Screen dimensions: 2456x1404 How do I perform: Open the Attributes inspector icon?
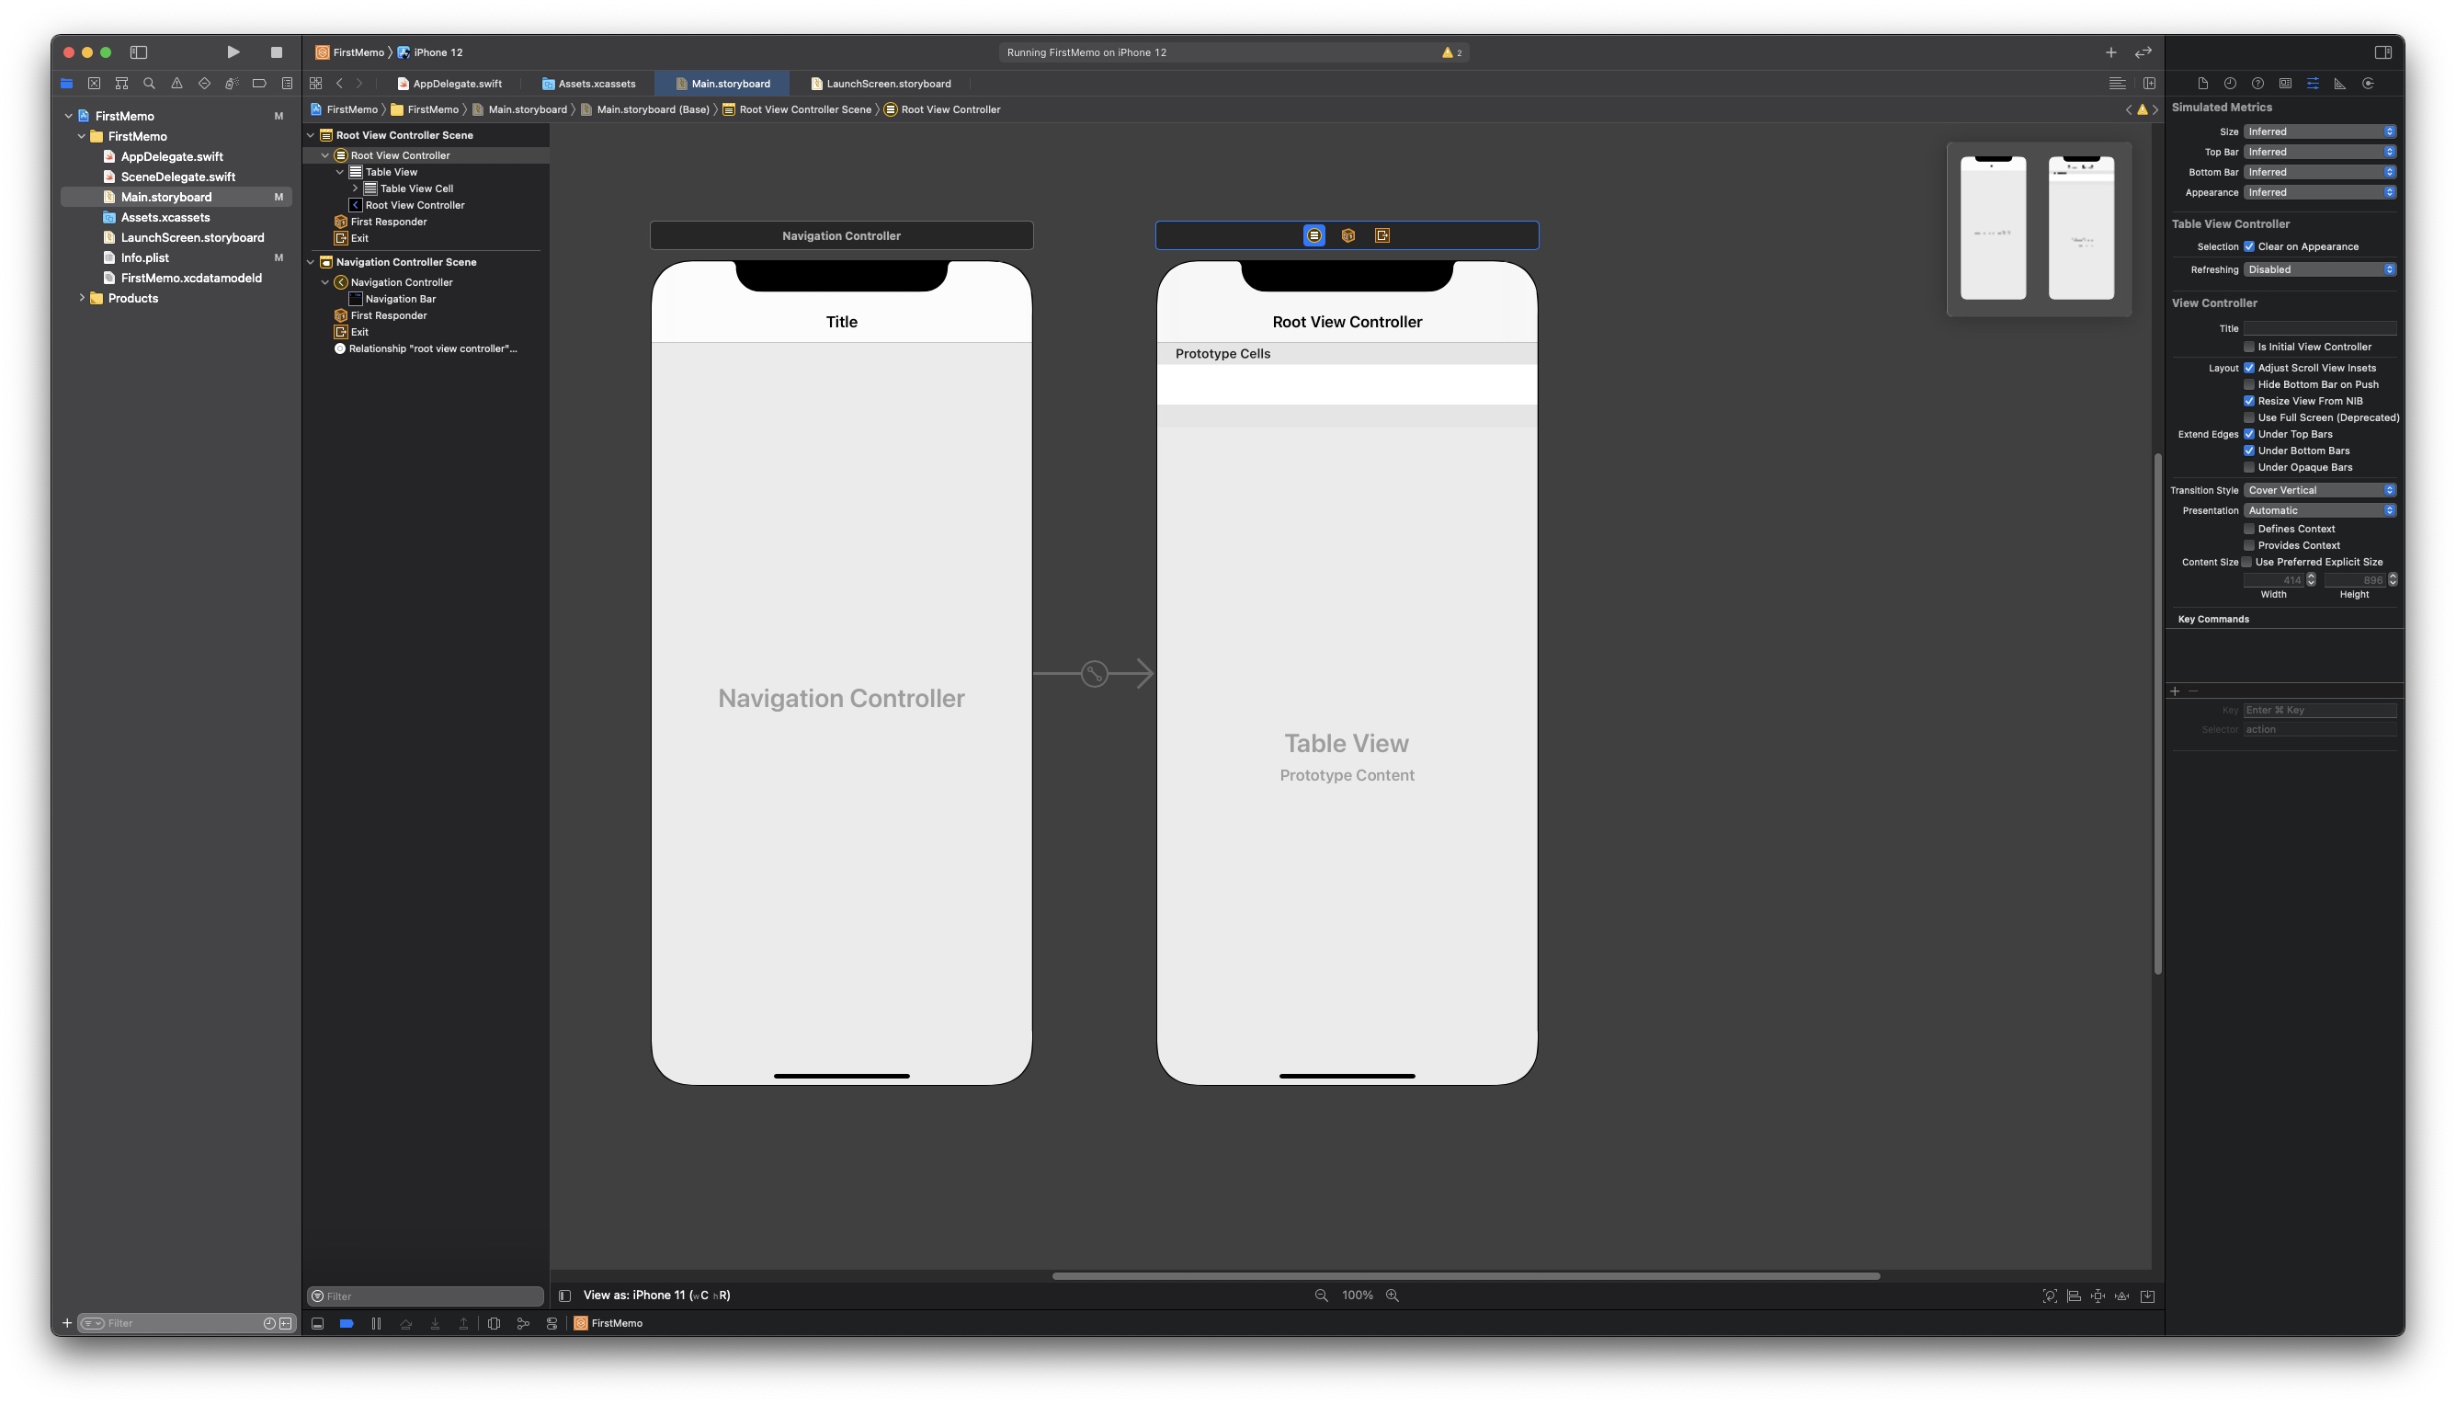point(2313,84)
